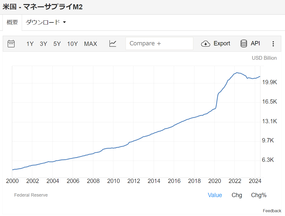Click the Compare + input field
The image size is (285, 216).
pos(159,43)
